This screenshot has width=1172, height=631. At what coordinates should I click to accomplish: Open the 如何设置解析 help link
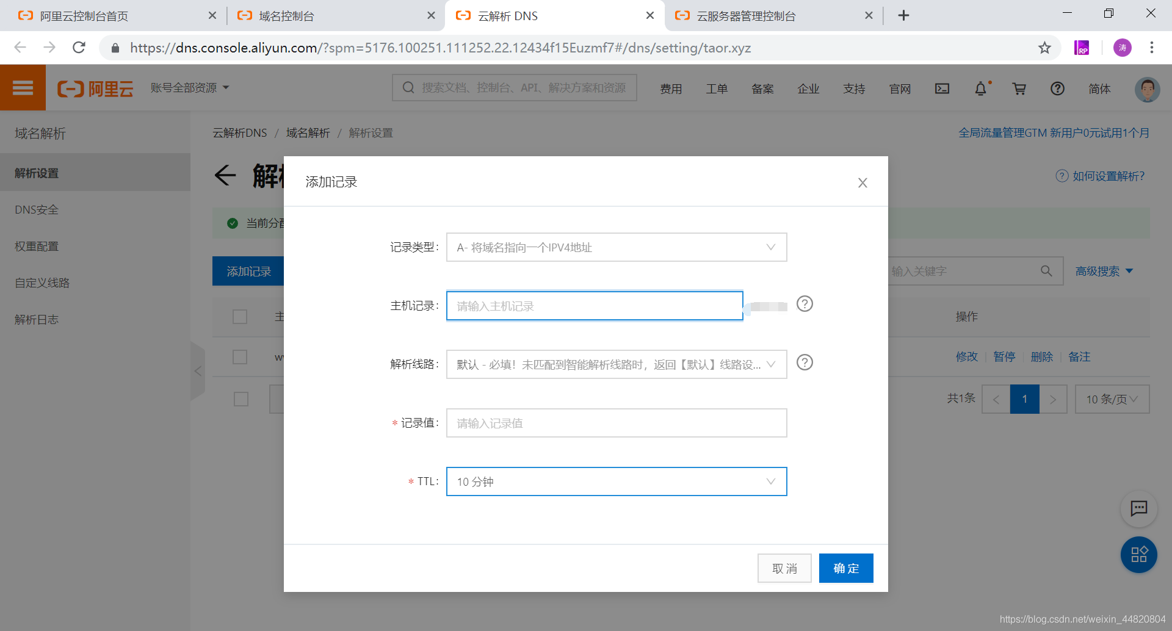tap(1107, 176)
